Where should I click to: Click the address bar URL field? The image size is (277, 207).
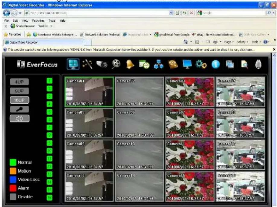tap(97, 13)
